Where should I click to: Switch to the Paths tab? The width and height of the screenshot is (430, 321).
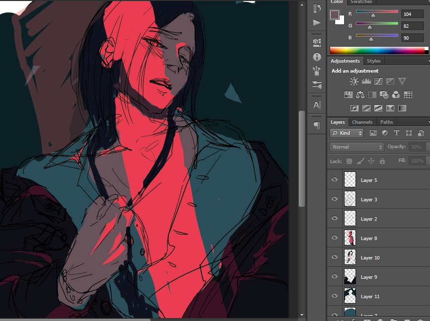(x=386, y=122)
